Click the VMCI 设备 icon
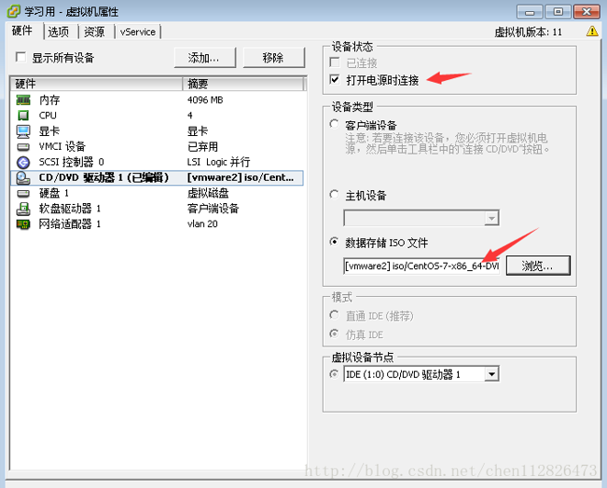The height and width of the screenshot is (488, 607). click(23, 147)
